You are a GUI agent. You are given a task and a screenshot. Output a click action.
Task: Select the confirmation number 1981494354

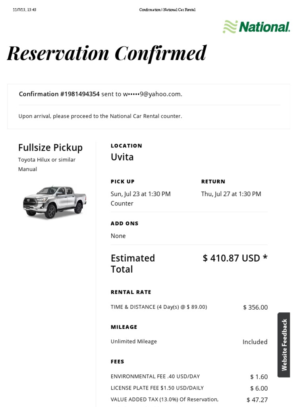coord(80,94)
